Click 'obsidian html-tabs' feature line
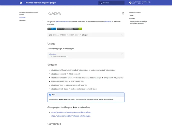 74,89
